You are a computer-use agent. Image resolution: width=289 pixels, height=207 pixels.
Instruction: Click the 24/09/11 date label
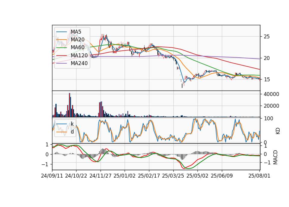pos(52,176)
